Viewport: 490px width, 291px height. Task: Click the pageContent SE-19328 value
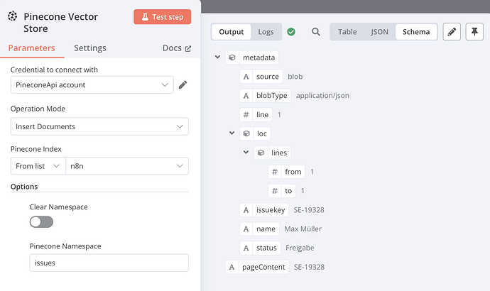309,267
